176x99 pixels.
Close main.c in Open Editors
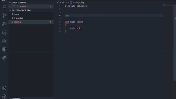(14, 7)
